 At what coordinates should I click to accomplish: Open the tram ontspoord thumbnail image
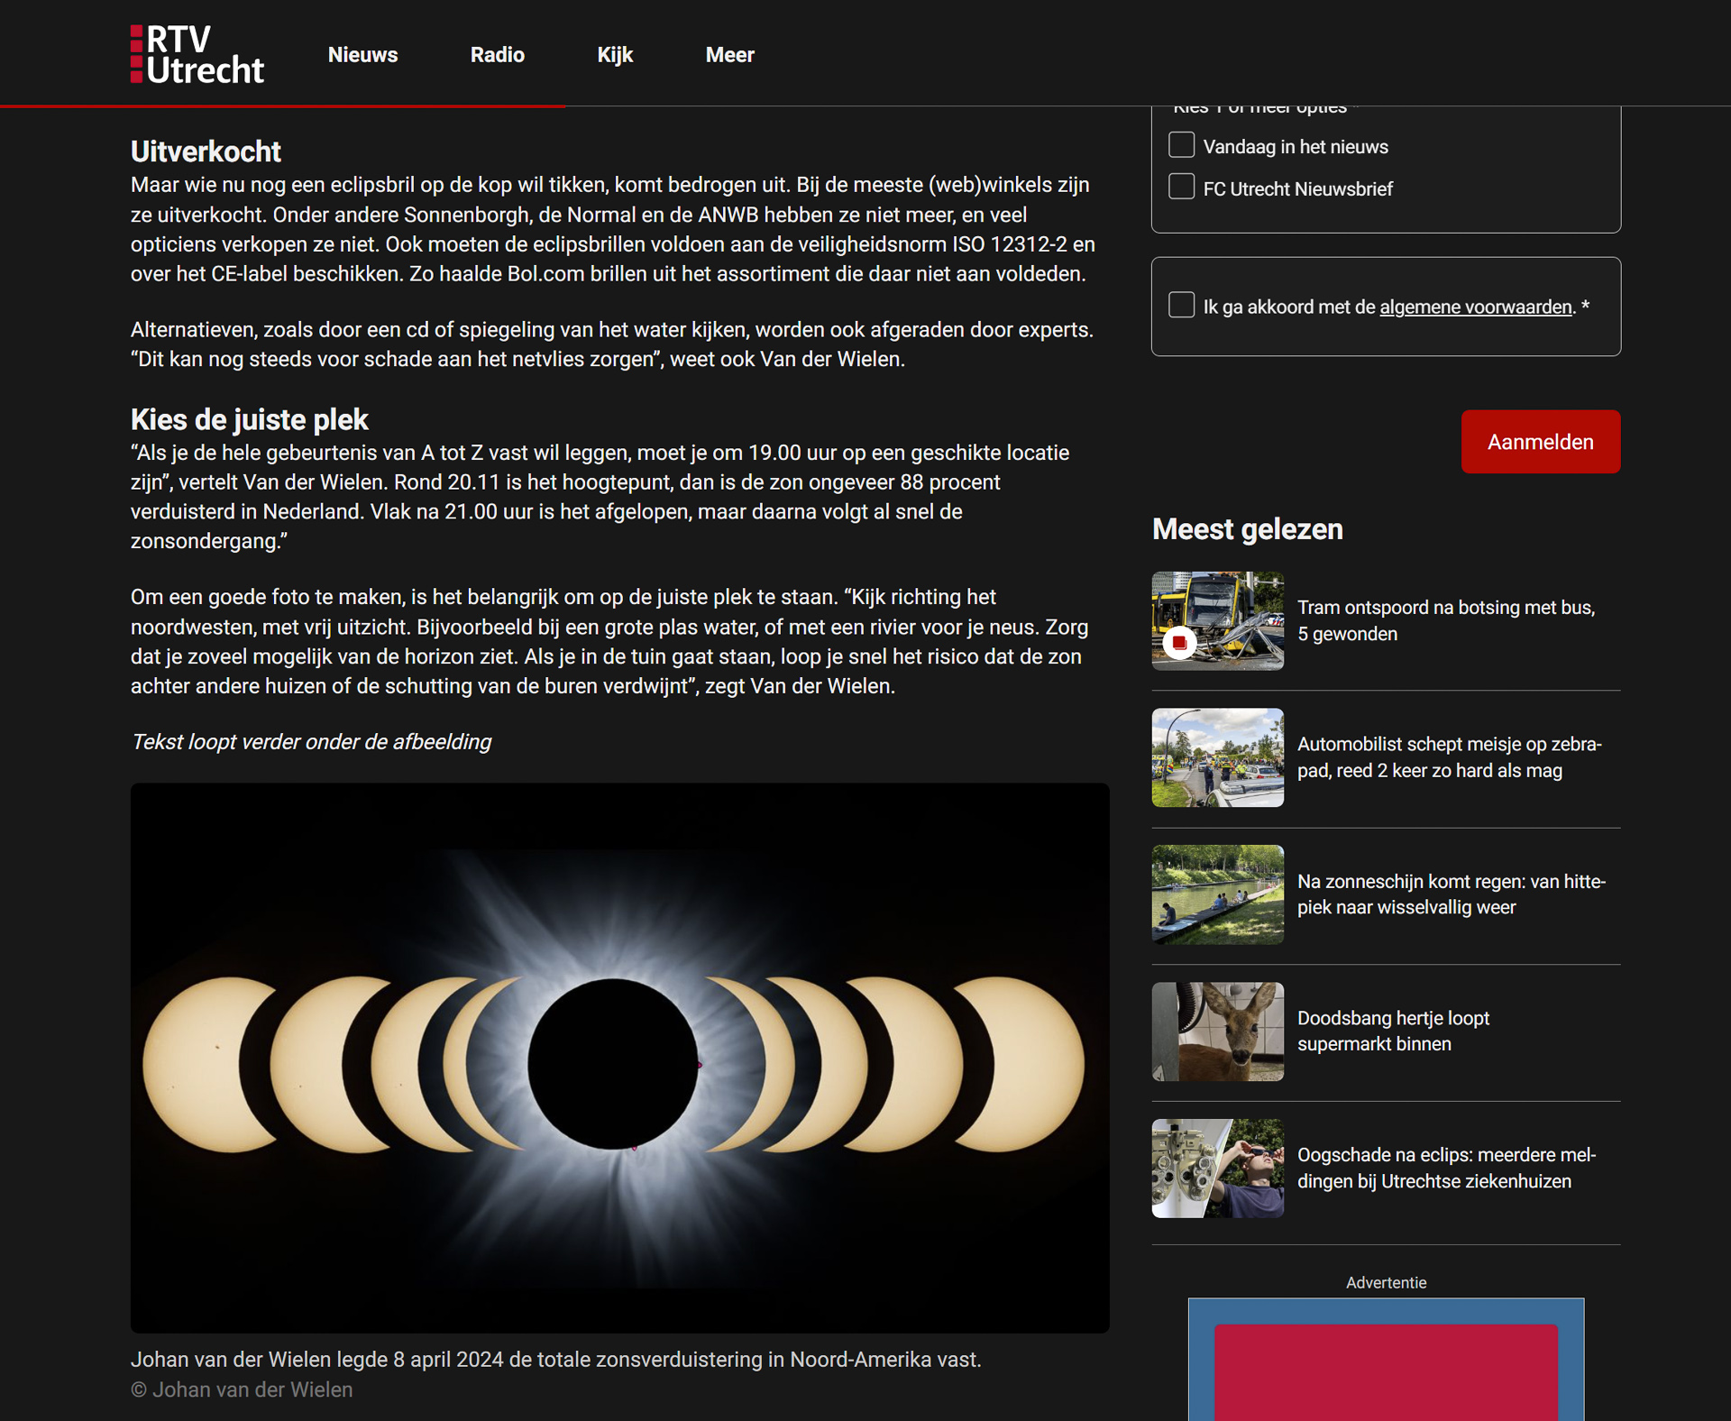[x=1217, y=620]
